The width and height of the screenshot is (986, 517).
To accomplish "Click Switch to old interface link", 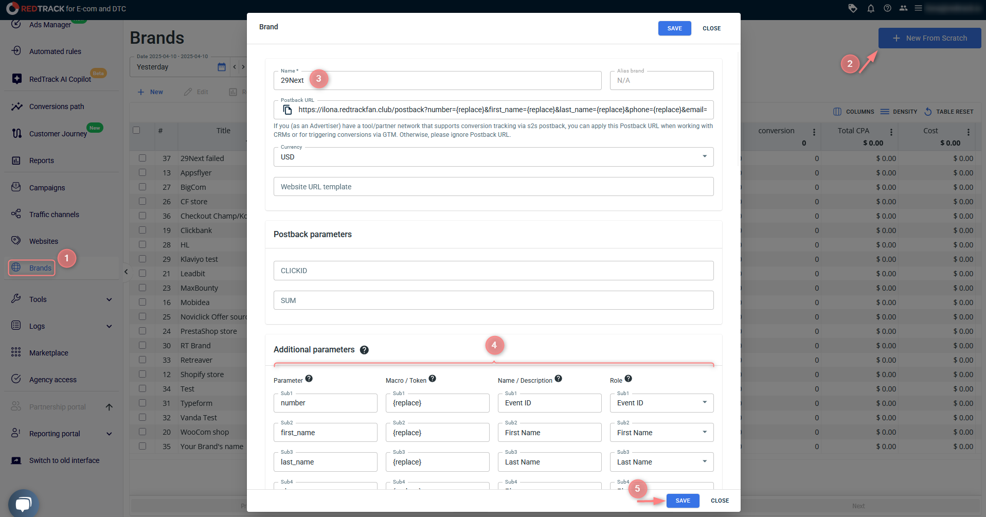I will (x=64, y=460).
